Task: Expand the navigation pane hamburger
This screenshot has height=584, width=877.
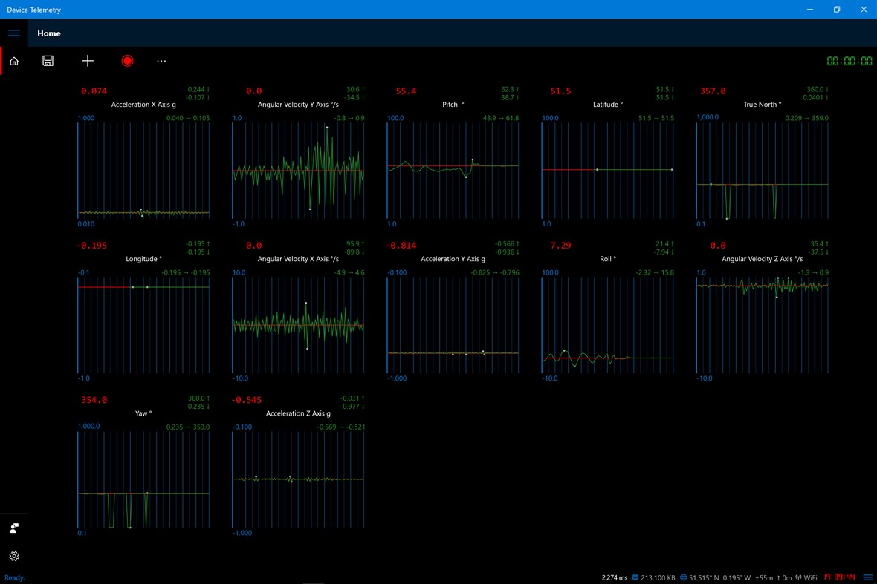Action: (x=13, y=33)
